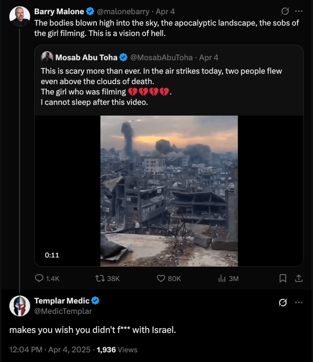The width and height of the screenshot is (313, 362).
Task: Like the post using the heart icon
Action: [x=161, y=279]
